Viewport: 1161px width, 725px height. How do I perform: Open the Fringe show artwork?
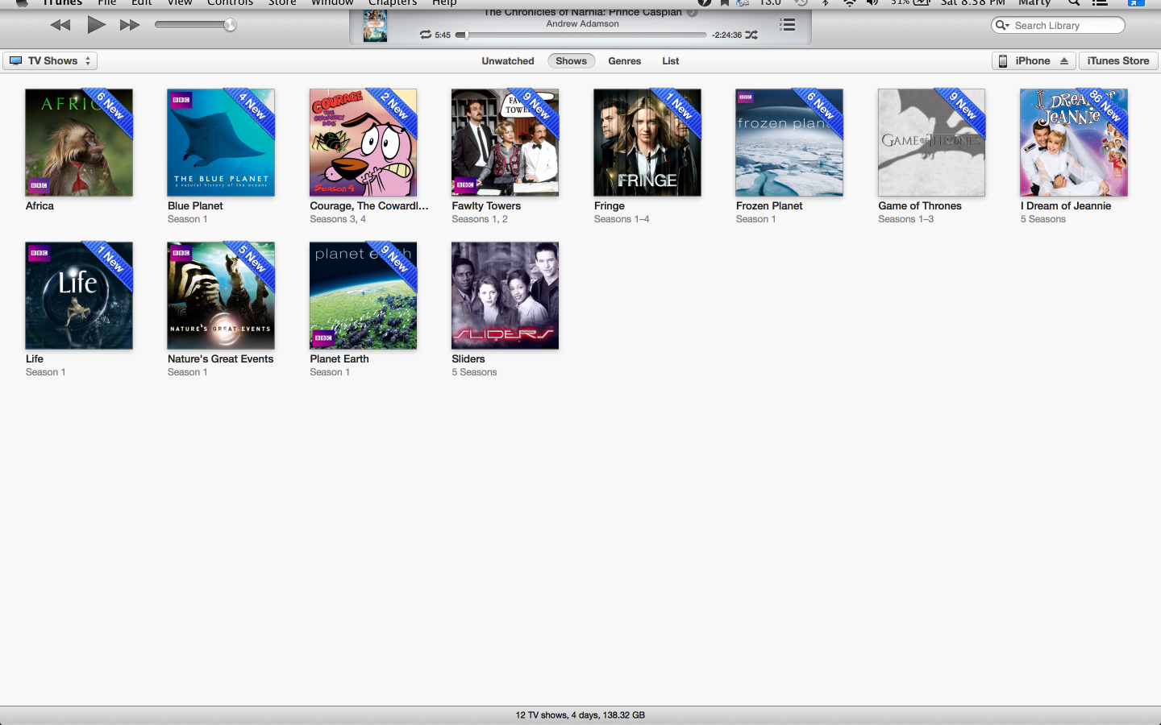click(647, 143)
